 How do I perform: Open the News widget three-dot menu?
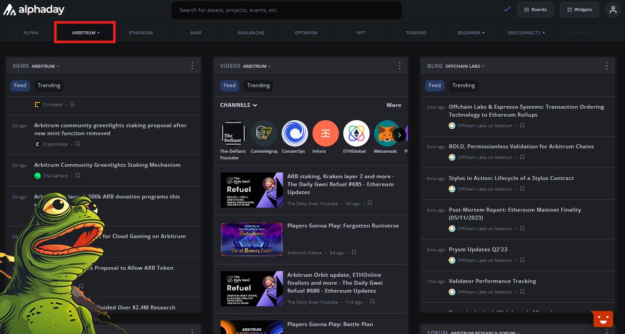(x=192, y=66)
